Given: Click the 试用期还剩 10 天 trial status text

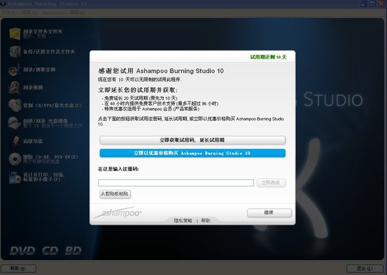Looking at the screenshot, I should tap(268, 57).
